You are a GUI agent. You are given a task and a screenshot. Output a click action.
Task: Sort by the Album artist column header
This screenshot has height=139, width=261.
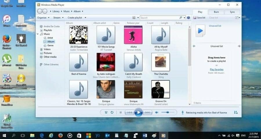point(99,23)
